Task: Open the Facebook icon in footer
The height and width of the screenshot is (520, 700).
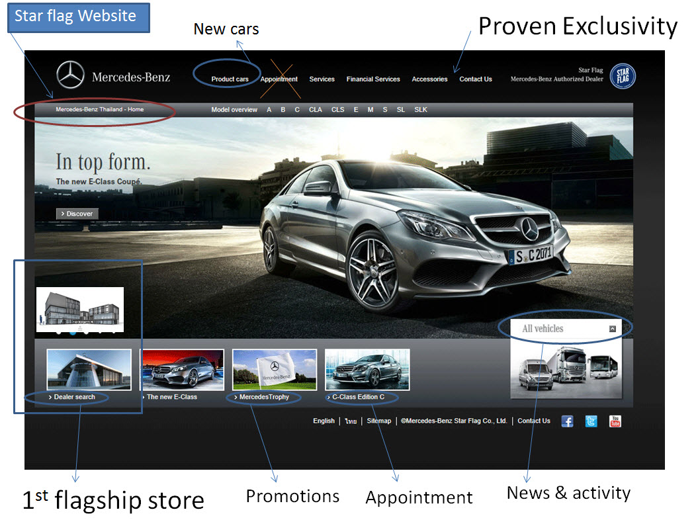Action: (567, 421)
